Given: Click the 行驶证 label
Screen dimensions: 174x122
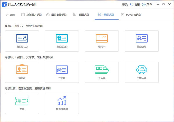Looking at the screenshot, I should point(62,78).
